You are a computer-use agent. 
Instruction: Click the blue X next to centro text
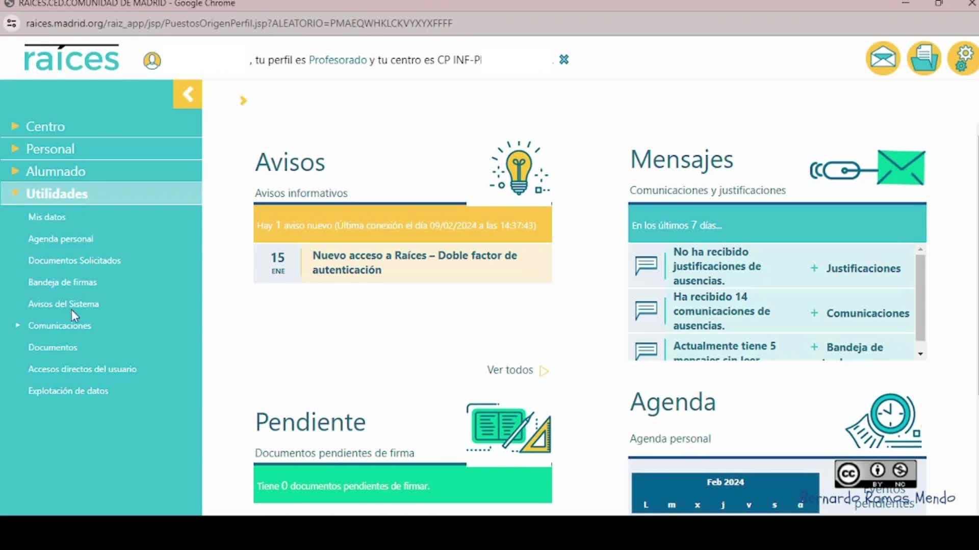564,60
